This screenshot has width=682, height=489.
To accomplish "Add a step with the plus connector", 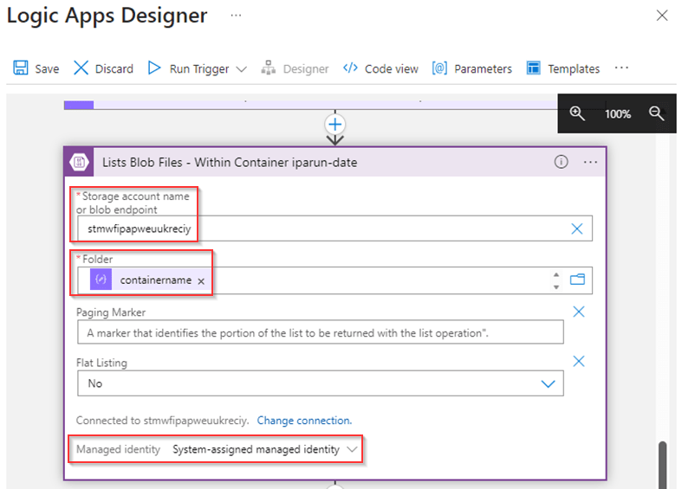I will pyautogui.click(x=335, y=124).
